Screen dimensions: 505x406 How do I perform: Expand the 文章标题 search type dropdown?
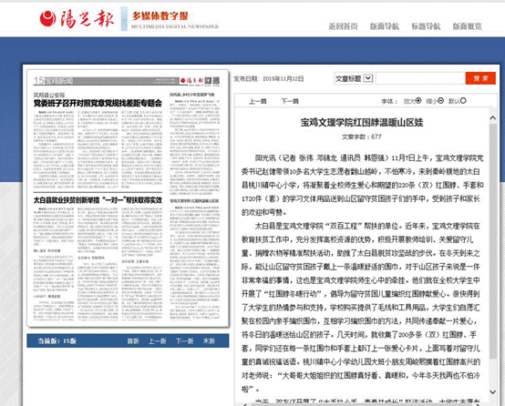(x=354, y=78)
